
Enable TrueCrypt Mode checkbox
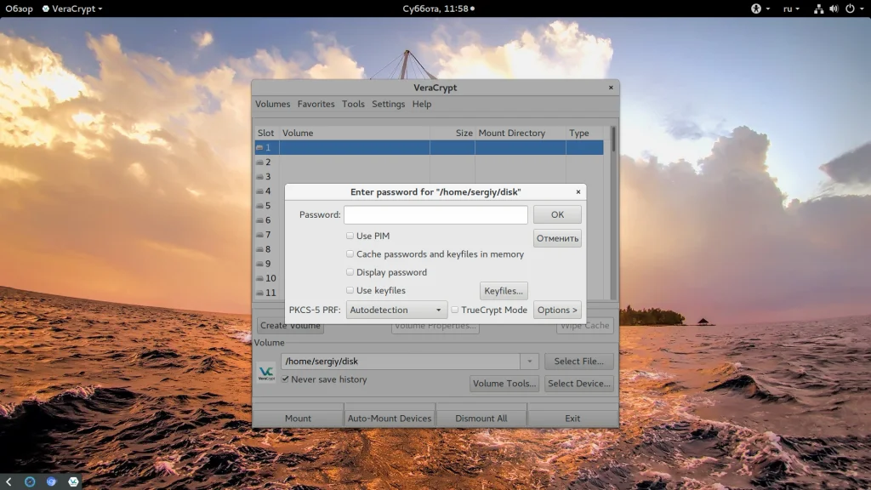(455, 311)
